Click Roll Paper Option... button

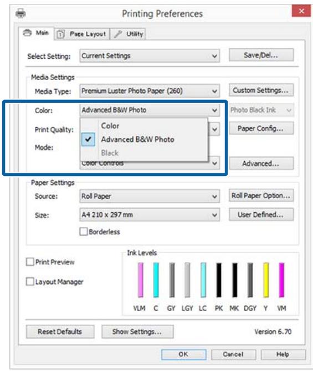point(261,195)
